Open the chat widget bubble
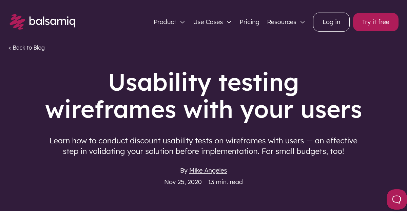The width and height of the screenshot is (407, 213). (396, 199)
